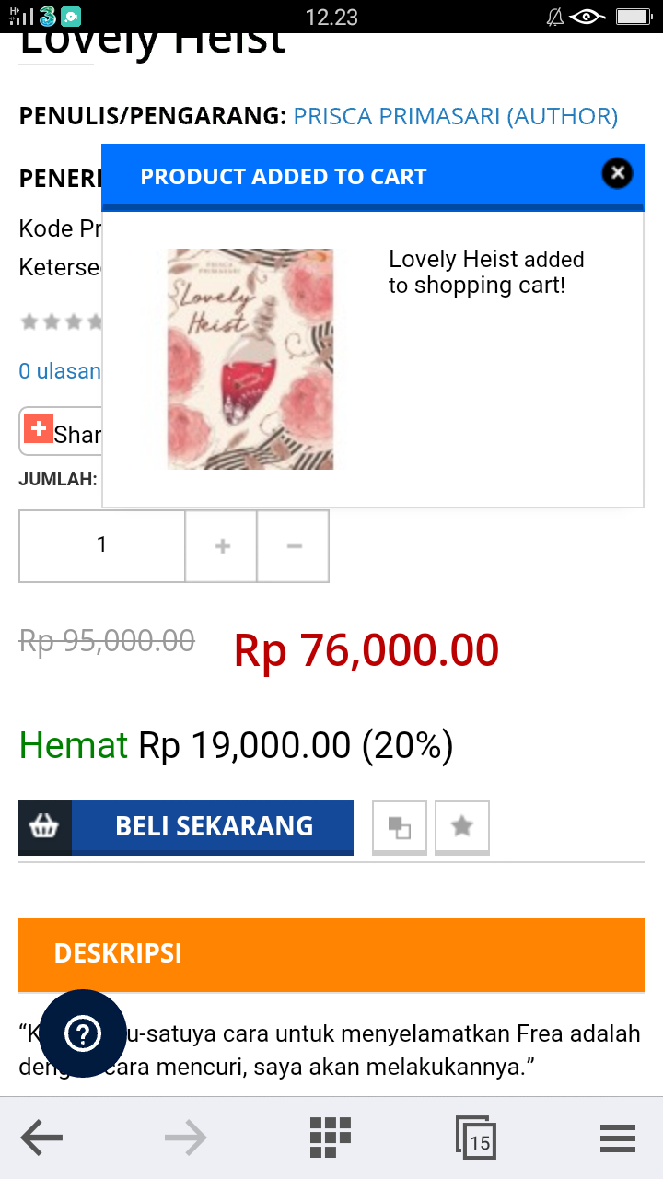Open the tabs switcher showing 15
Image resolution: width=663 pixels, height=1179 pixels.
[476, 1138]
